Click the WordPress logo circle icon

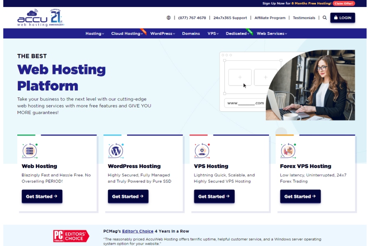coord(116,150)
